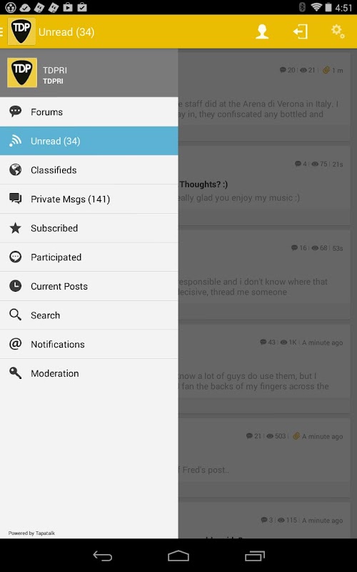Collapse the drawer with the hamburger toggle
The width and height of the screenshot is (357, 572).
pos(2,31)
